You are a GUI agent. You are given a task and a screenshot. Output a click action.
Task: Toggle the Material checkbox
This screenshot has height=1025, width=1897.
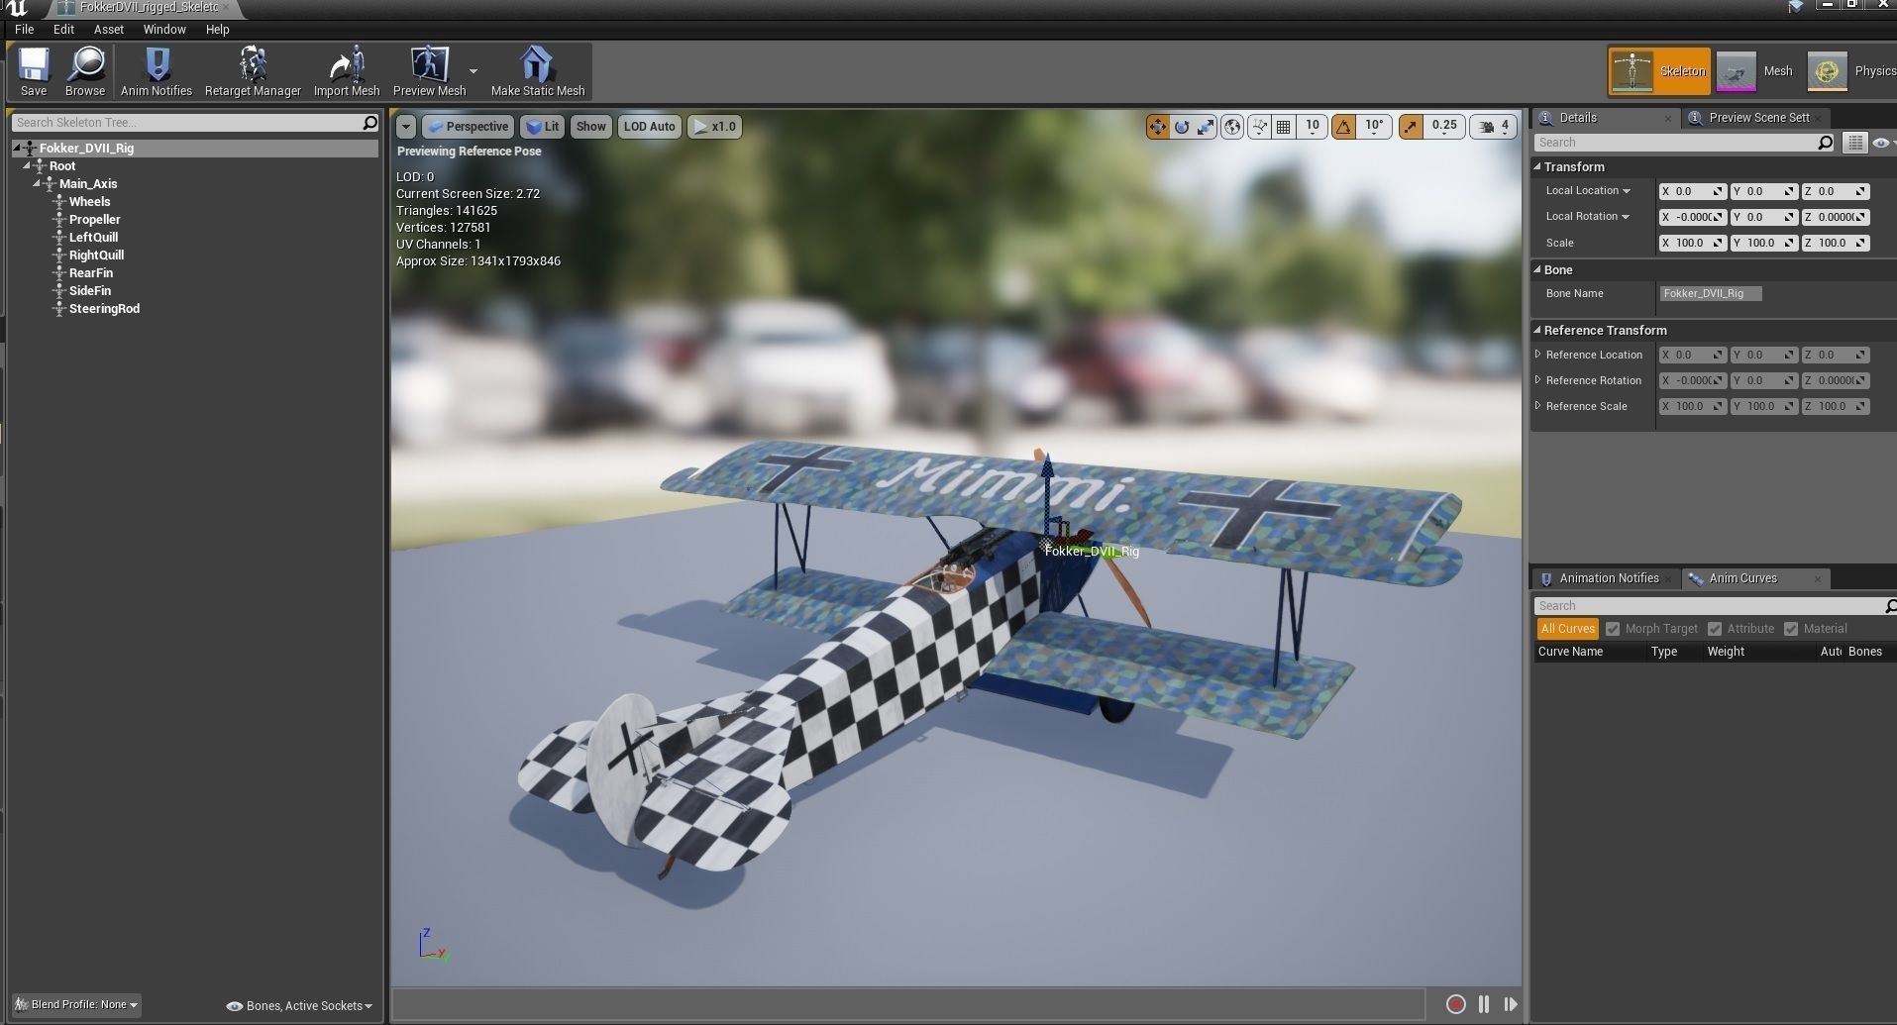click(1791, 629)
